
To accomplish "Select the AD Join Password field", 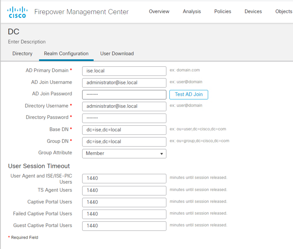I will tap(124, 95).
